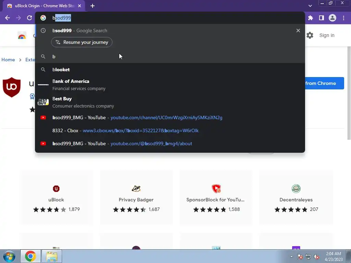Select the Bank of America suggestion
Viewport: 351px width, 263px height.
click(x=170, y=85)
